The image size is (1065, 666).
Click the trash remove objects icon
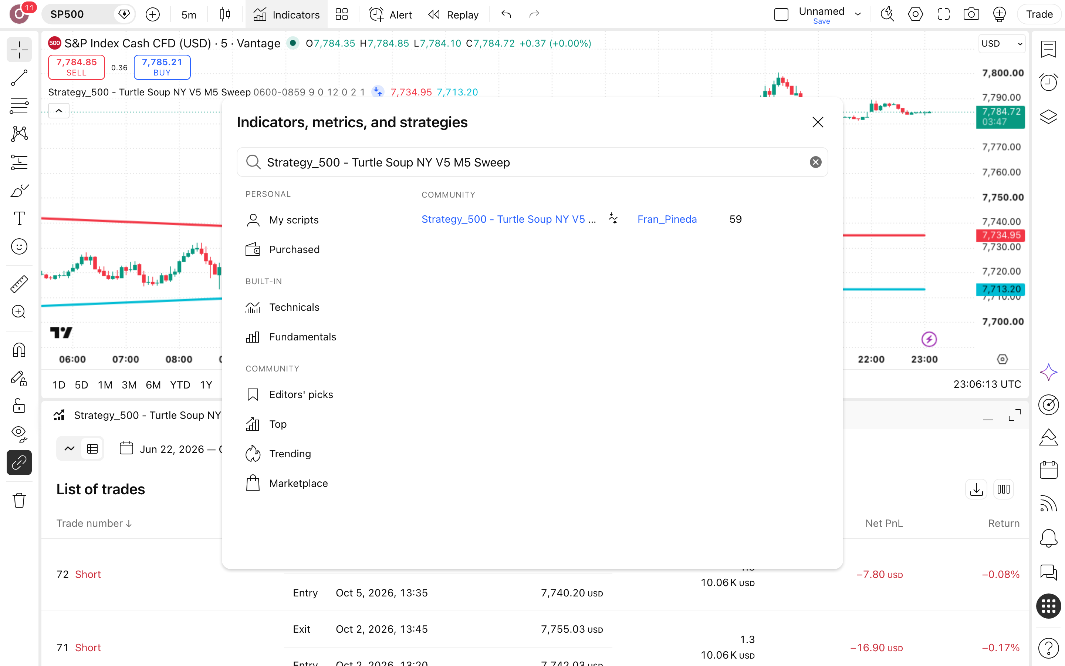19,500
